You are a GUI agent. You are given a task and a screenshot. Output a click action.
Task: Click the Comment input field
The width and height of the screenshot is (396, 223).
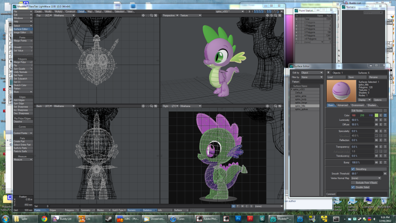point(362,194)
